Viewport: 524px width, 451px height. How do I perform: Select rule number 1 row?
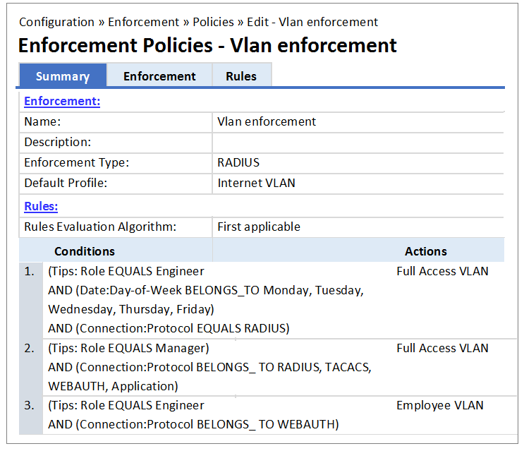coord(29,272)
